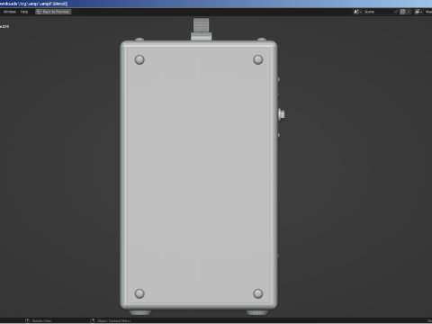Click the Back to Previous button
The image size is (432, 324).
tap(53, 12)
